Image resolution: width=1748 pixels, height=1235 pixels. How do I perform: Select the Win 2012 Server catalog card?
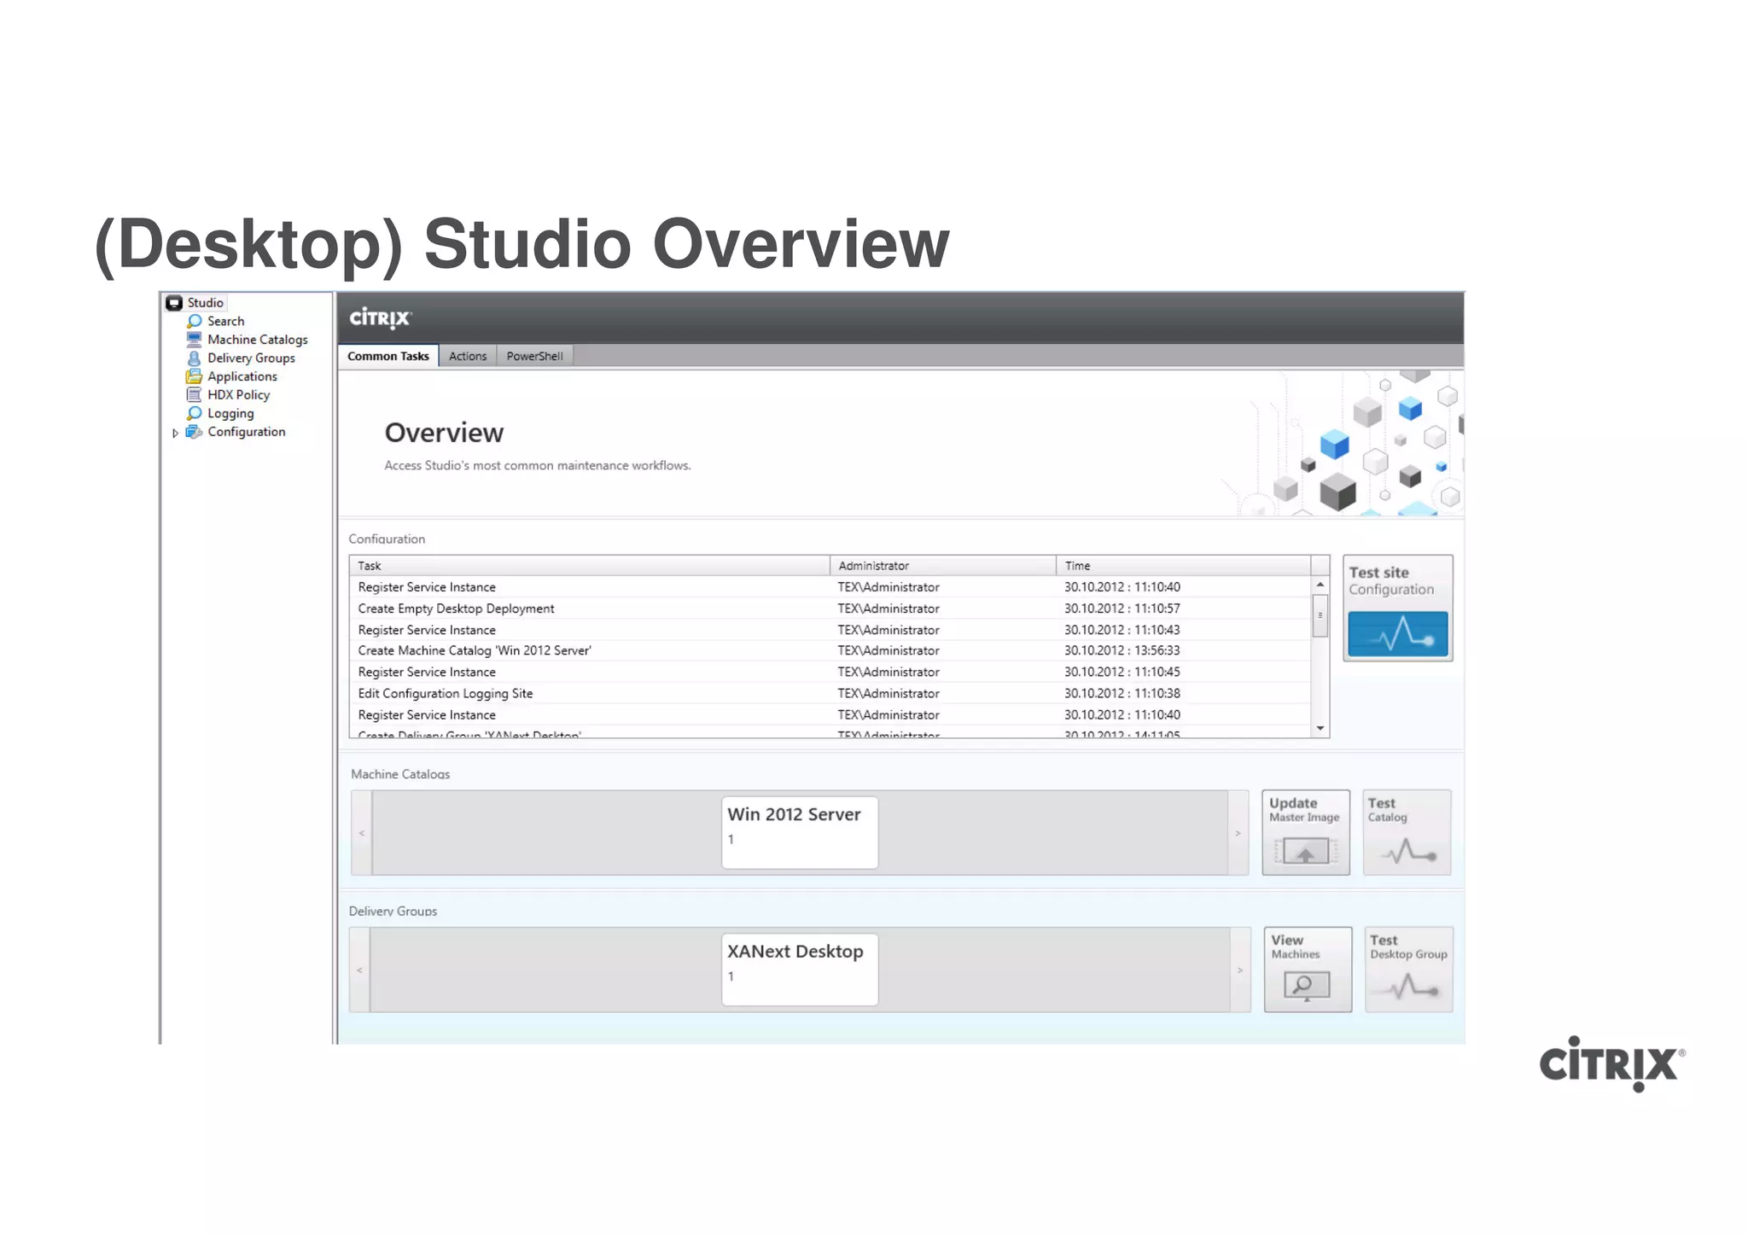tap(800, 832)
